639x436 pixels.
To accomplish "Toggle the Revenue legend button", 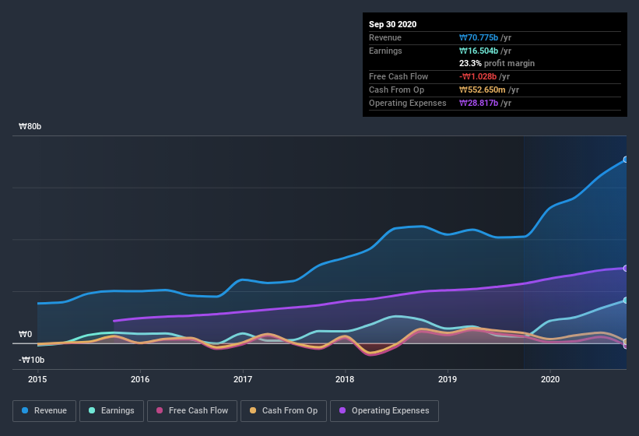I will (x=44, y=411).
